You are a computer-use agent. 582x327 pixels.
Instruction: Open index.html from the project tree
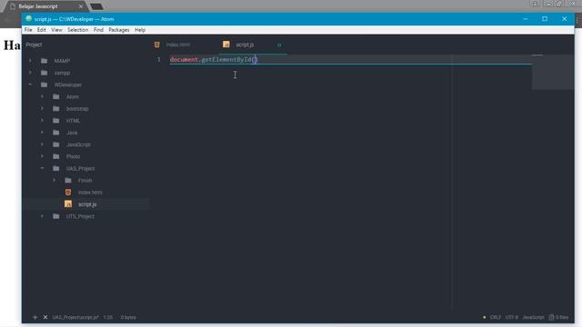[x=90, y=193]
